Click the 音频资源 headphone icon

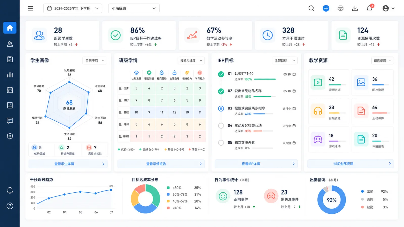coord(318,111)
